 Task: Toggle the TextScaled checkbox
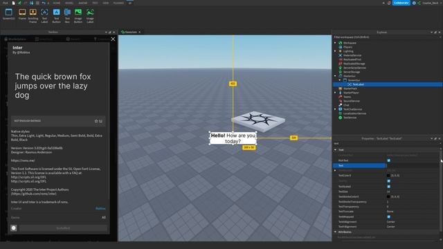point(389,186)
